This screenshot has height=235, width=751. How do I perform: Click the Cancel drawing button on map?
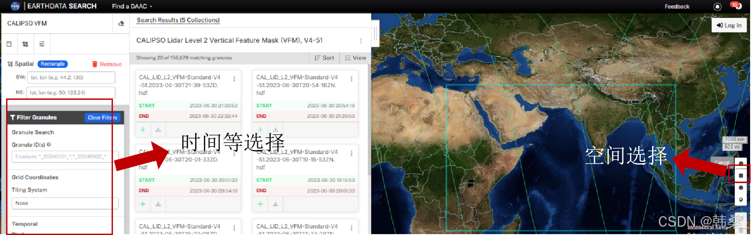[722, 162]
